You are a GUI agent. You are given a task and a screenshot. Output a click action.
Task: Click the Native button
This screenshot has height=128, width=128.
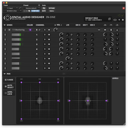52,11
